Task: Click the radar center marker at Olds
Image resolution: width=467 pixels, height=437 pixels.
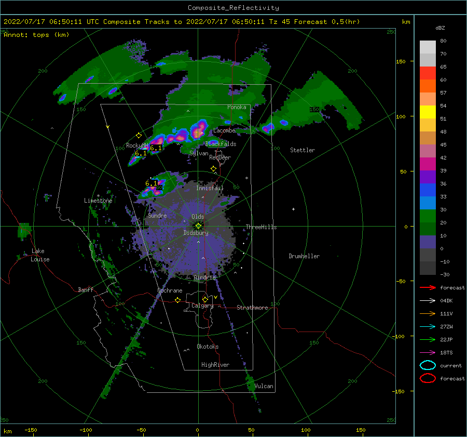Action: coord(198,226)
